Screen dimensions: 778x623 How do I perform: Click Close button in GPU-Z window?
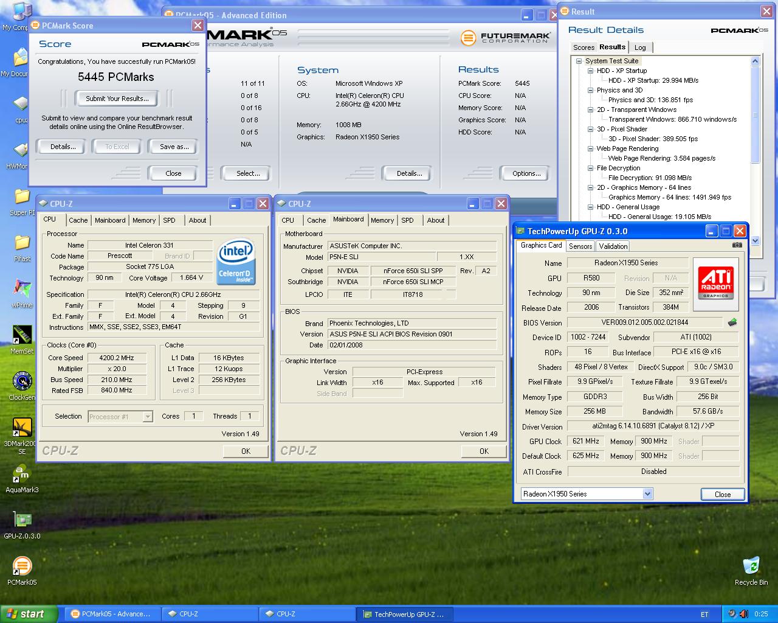(722, 494)
